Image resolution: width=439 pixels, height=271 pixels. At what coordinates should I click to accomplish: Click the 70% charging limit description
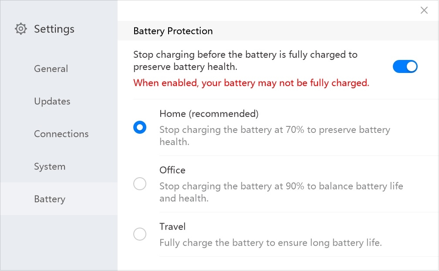[275, 135]
